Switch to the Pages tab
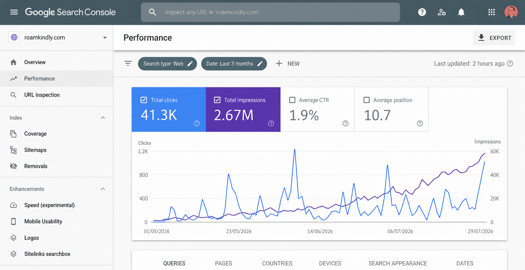 pos(224,263)
